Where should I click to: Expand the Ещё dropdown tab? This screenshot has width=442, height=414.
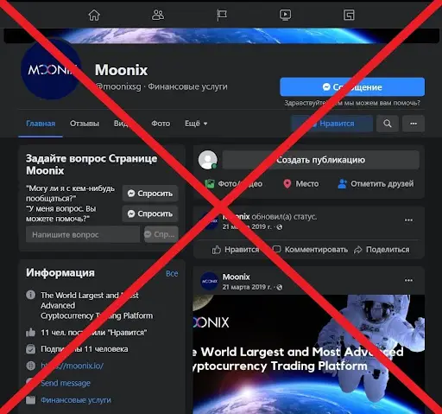[196, 124]
